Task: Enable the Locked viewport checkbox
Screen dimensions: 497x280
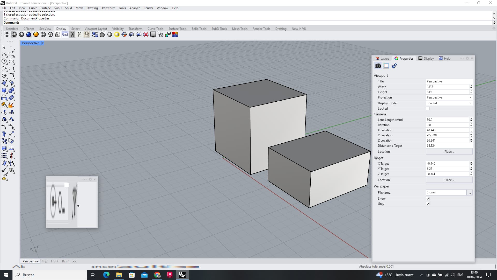Action: point(428,109)
